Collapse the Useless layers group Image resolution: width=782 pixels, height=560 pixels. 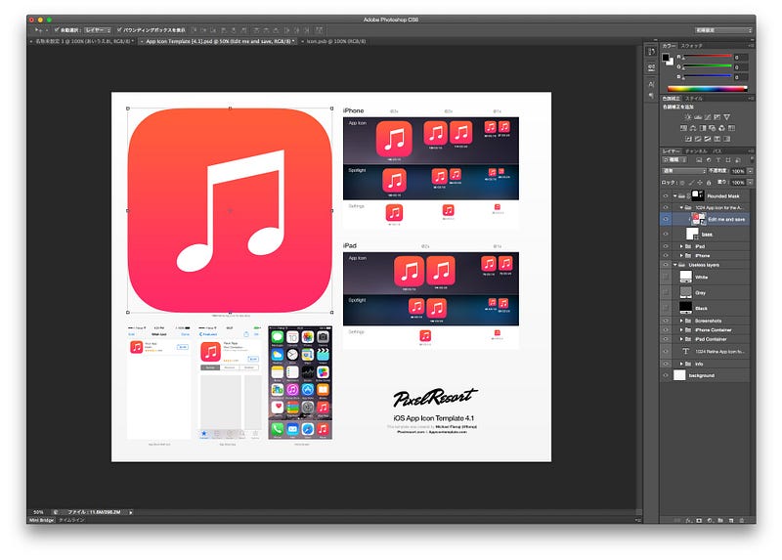click(x=675, y=265)
